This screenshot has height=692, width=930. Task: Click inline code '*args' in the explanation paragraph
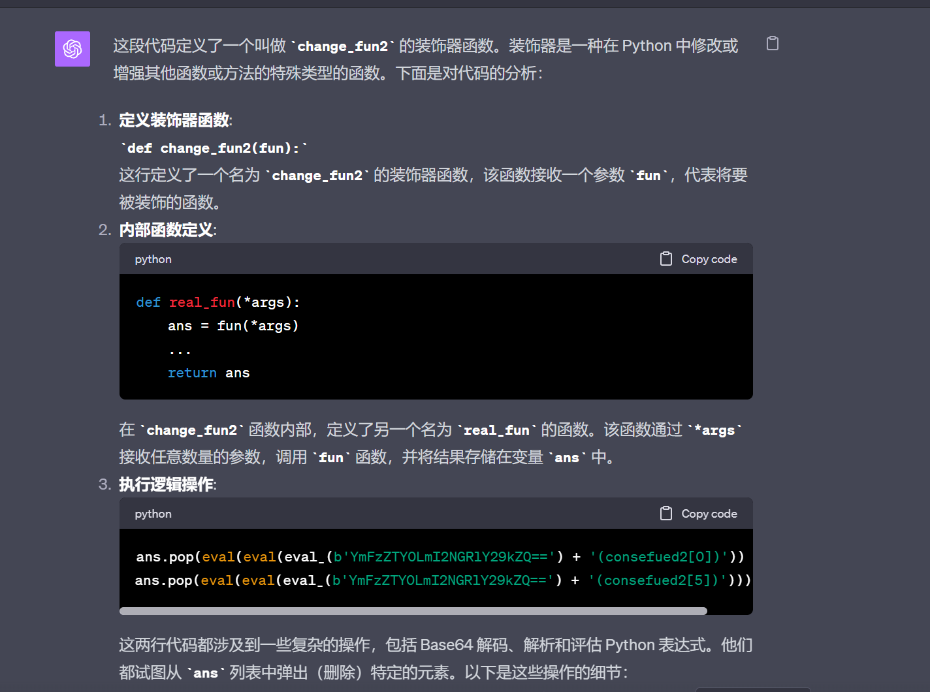tap(717, 430)
